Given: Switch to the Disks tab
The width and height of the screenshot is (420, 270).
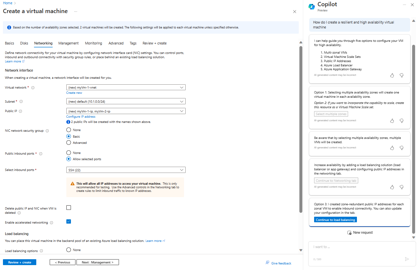Looking at the screenshot, I should (x=24, y=43).
